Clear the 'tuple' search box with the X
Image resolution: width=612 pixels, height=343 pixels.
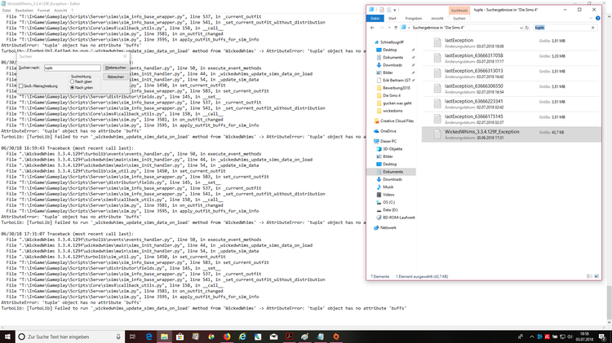pos(593,28)
